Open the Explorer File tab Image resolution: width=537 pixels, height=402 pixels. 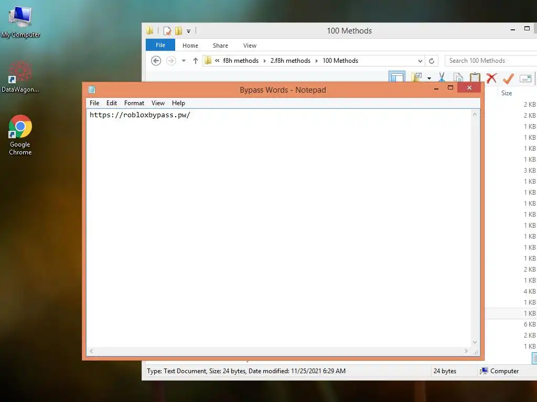[x=160, y=45]
